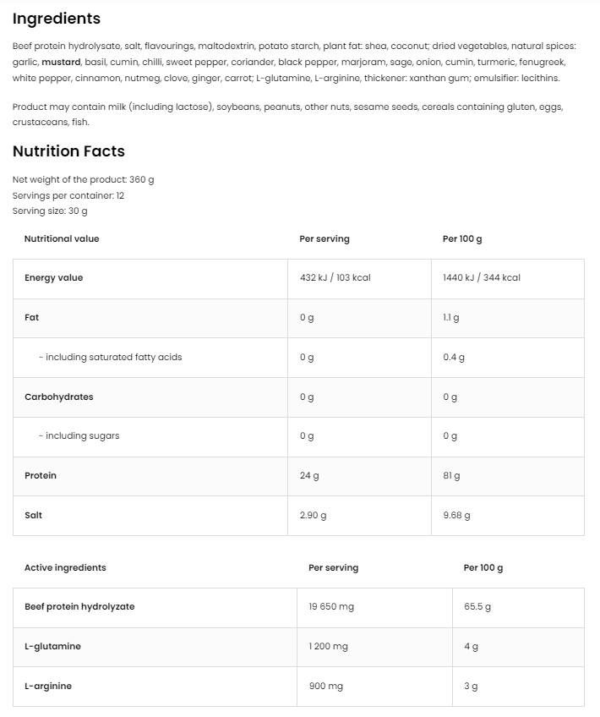Select the Beef protein hydrolyzate row label
Image resolution: width=600 pixels, height=717 pixels.
tap(79, 607)
